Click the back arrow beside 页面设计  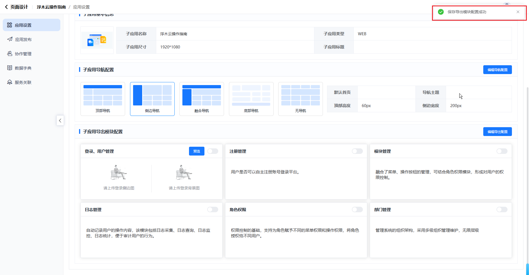[6, 7]
